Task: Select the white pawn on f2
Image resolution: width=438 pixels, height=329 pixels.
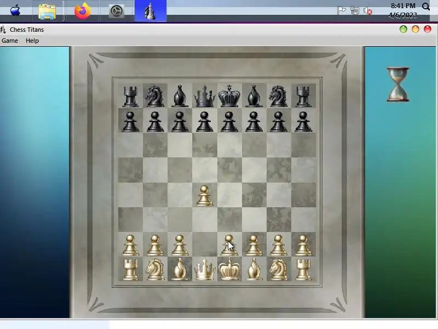Action: [253, 245]
